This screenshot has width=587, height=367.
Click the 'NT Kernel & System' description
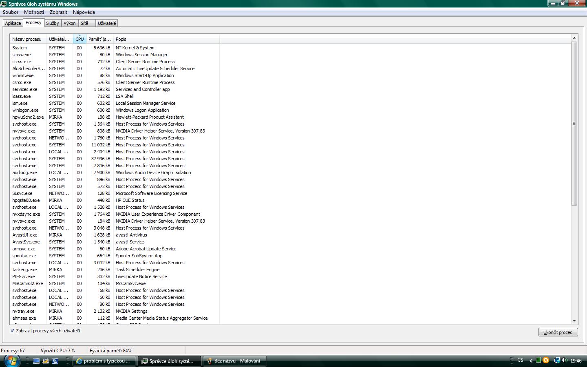point(135,48)
